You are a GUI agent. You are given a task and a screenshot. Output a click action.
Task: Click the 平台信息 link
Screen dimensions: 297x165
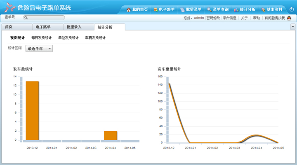tap(230, 18)
